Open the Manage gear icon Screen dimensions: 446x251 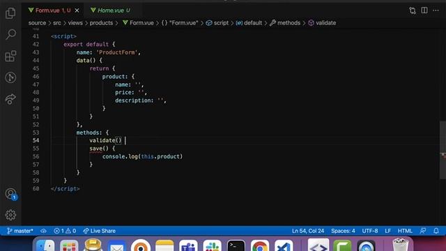pos(10,215)
